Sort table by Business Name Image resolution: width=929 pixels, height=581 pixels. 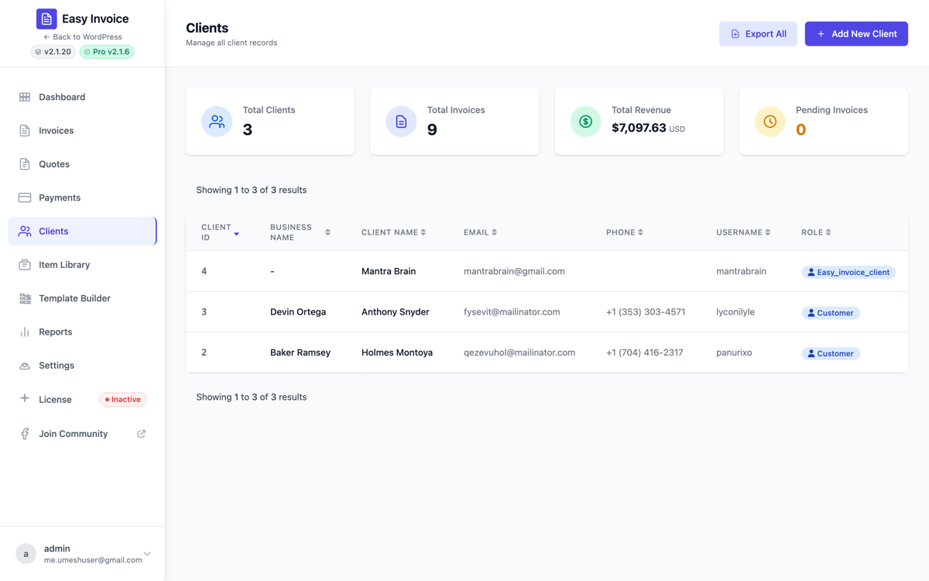300,232
